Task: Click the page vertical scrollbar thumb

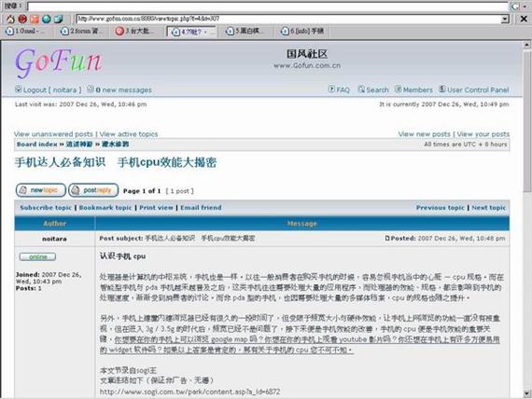Action: coord(527,122)
